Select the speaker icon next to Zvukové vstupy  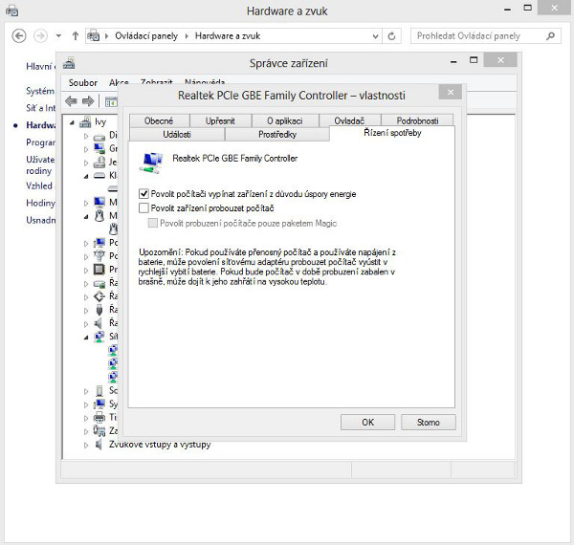tap(99, 445)
